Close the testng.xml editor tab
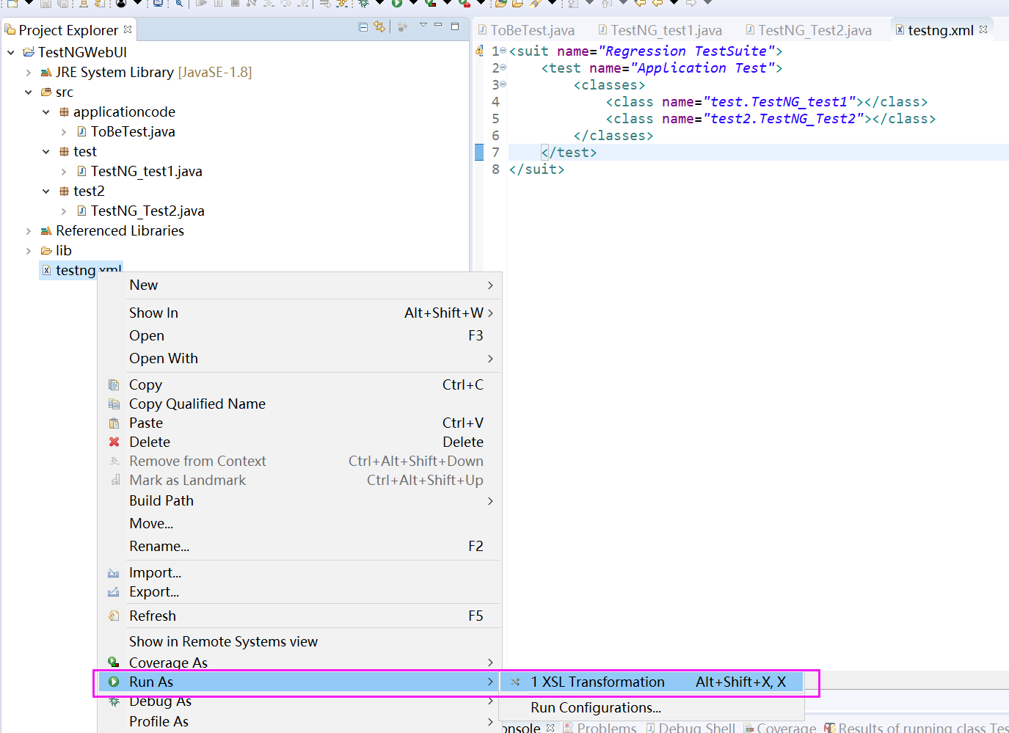This screenshot has width=1009, height=733. pos(983,29)
